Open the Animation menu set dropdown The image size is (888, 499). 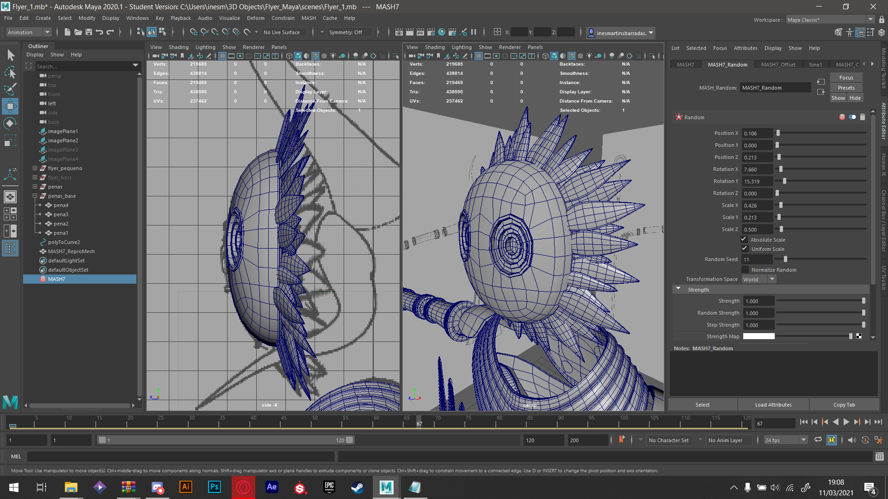click(x=29, y=32)
